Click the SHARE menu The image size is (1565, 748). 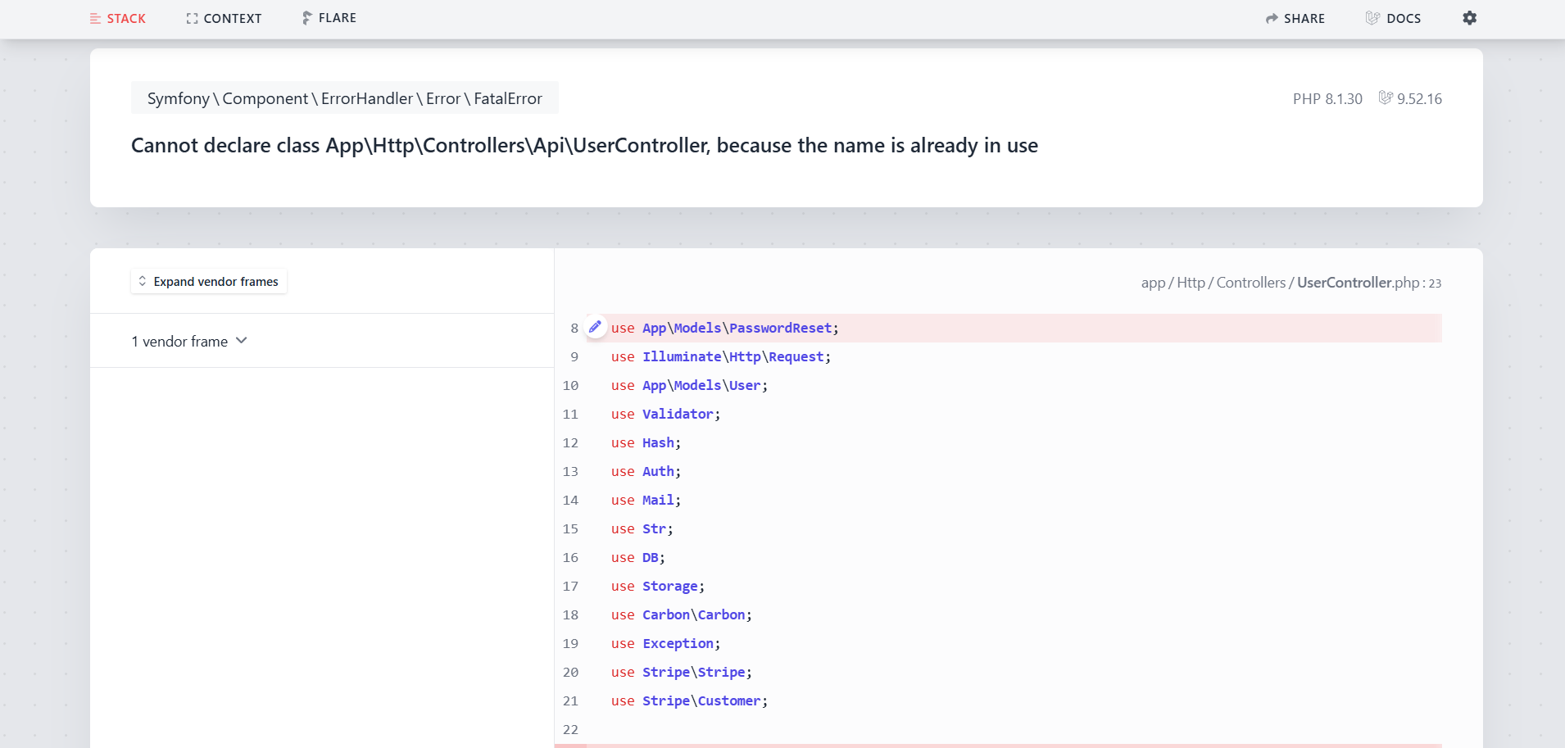click(1295, 18)
